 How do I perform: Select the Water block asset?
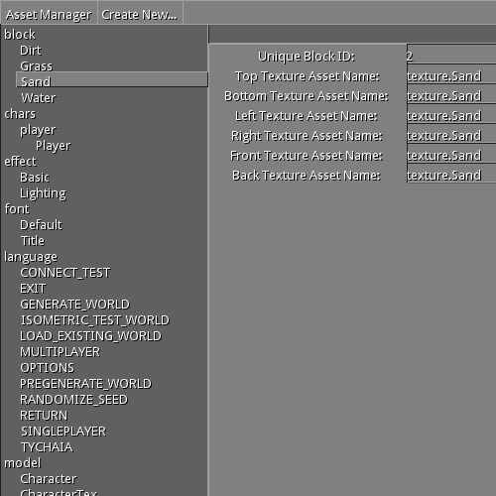click(x=39, y=98)
